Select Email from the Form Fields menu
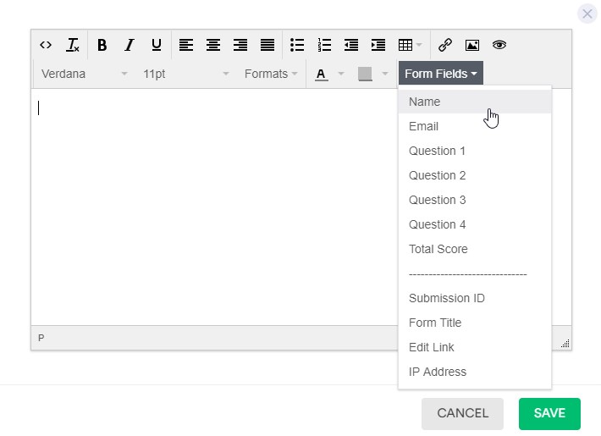Screen dimensions: 601x436 (423, 126)
